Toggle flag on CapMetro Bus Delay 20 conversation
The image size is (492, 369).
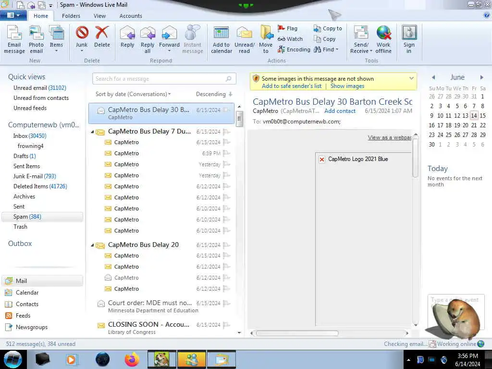pos(227,245)
